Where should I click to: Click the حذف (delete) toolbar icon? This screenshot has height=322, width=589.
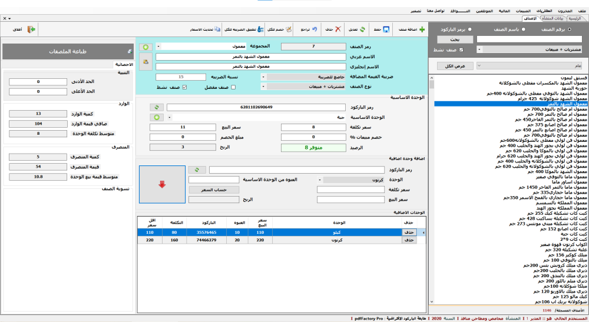(337, 29)
